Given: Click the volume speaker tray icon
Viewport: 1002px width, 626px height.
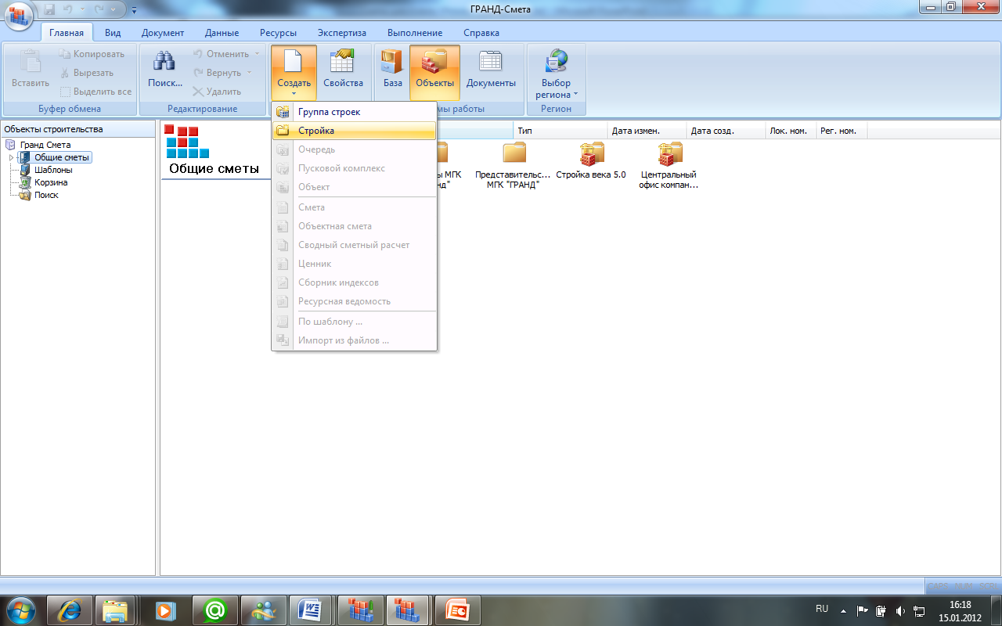Looking at the screenshot, I should 900,610.
